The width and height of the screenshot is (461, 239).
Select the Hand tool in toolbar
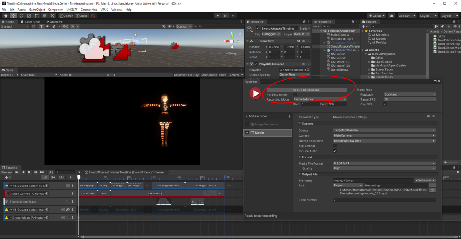6,16
